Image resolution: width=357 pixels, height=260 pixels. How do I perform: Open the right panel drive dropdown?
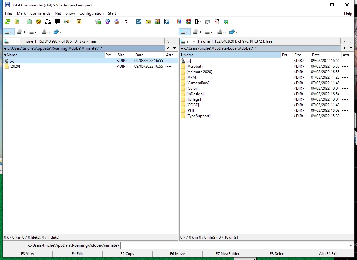[x=188, y=41]
